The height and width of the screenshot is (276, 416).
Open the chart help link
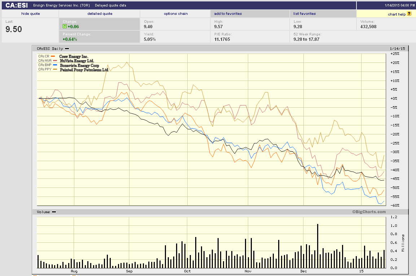coord(397,14)
